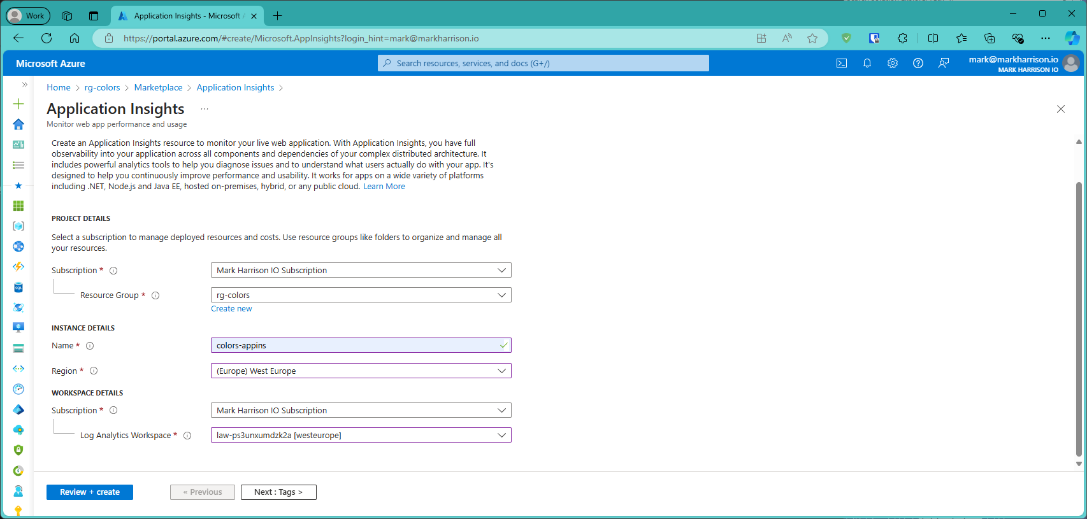1087x519 pixels.
Task: Open Cloud Shell from the Azure header
Action: 842,63
